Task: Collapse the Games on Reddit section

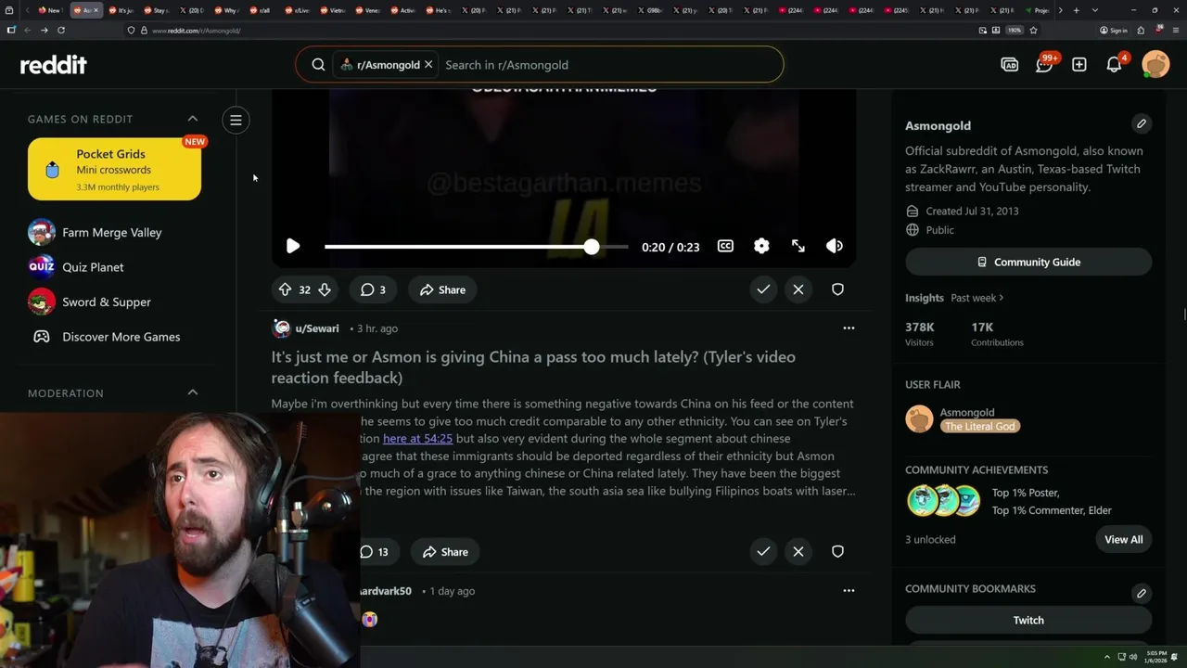Action: pyautogui.click(x=193, y=119)
